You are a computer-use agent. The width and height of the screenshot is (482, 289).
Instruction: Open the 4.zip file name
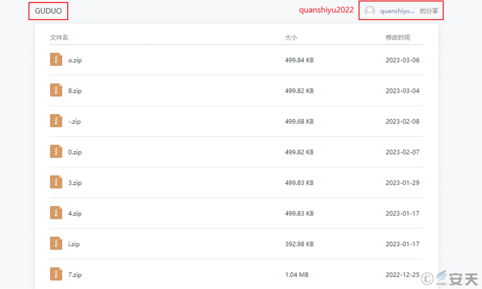click(x=75, y=213)
